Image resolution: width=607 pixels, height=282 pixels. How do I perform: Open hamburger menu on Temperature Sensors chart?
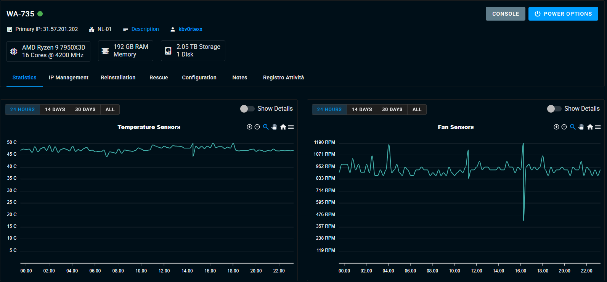pos(291,127)
